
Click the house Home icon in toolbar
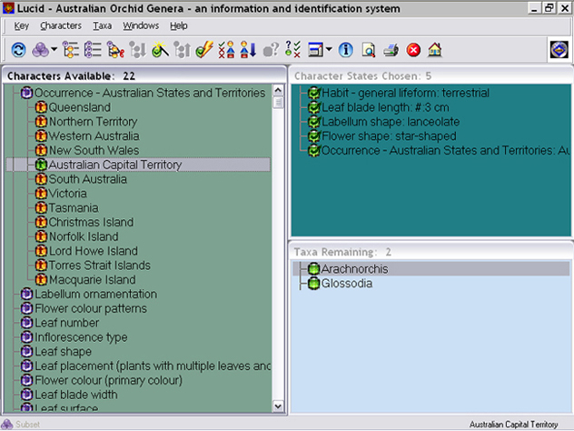[435, 50]
